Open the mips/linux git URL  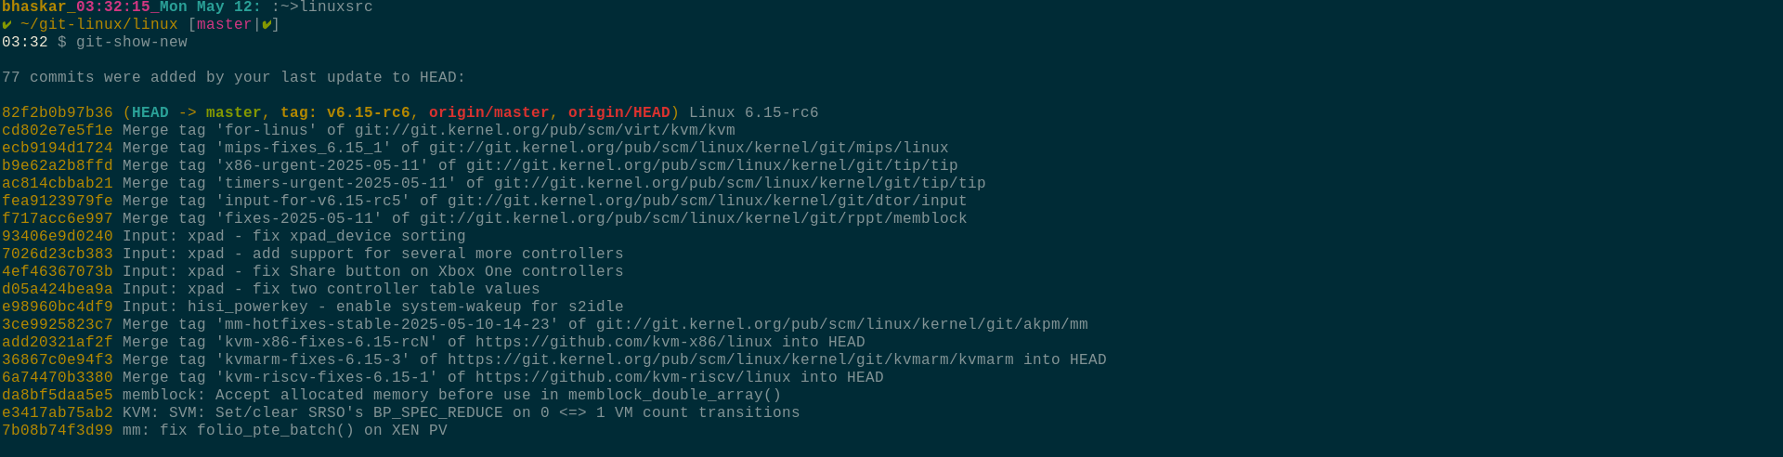[689, 149]
